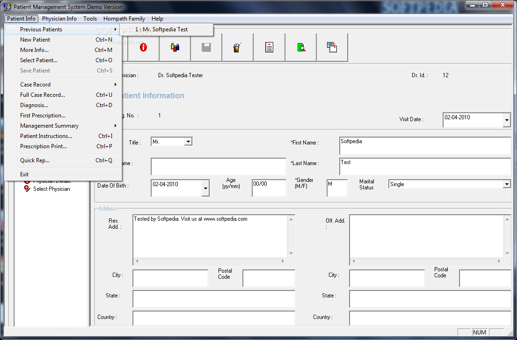Click the Select Physician sidebar icon
The image size is (517, 340).
pos(27,189)
